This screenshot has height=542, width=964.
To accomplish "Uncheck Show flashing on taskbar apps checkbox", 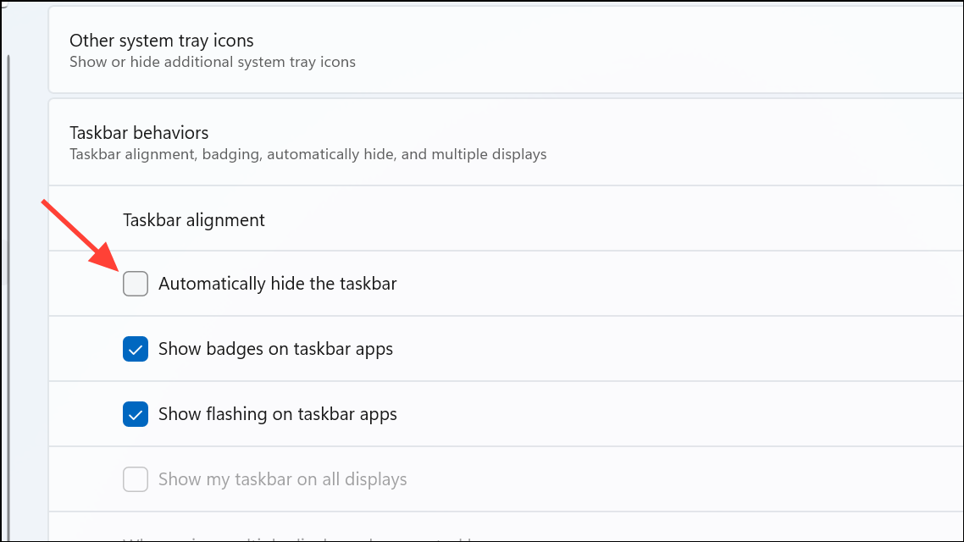I will (136, 414).
